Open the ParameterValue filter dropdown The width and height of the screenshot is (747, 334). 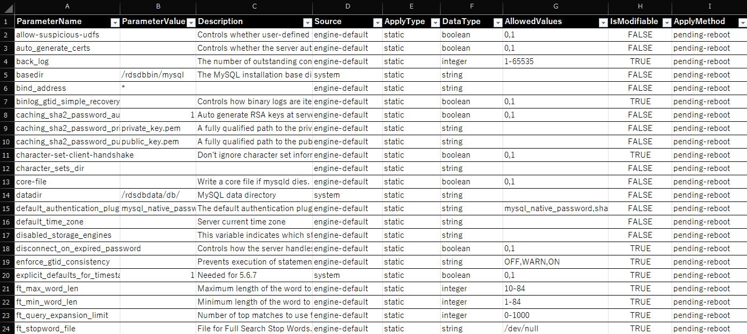tap(191, 22)
